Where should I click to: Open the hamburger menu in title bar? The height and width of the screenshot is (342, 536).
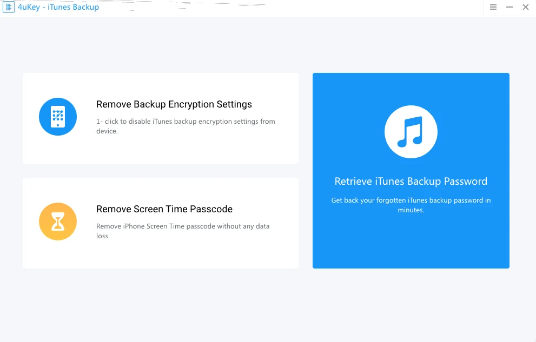493,7
